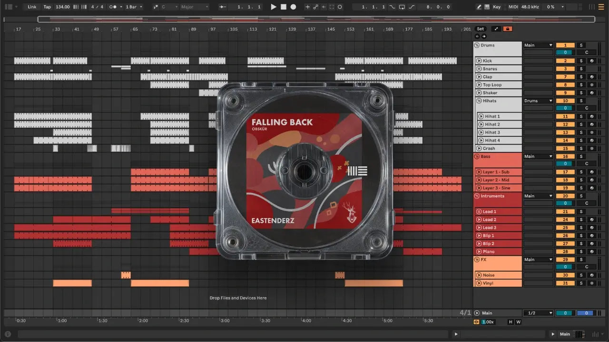This screenshot has height=342, width=609.
Task: Click the Stop button in the transport
Action: [x=283, y=7]
